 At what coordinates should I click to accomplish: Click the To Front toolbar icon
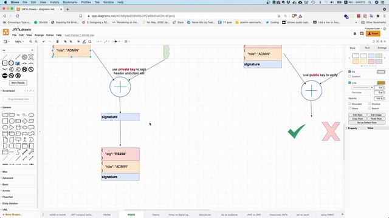pos(65,42)
